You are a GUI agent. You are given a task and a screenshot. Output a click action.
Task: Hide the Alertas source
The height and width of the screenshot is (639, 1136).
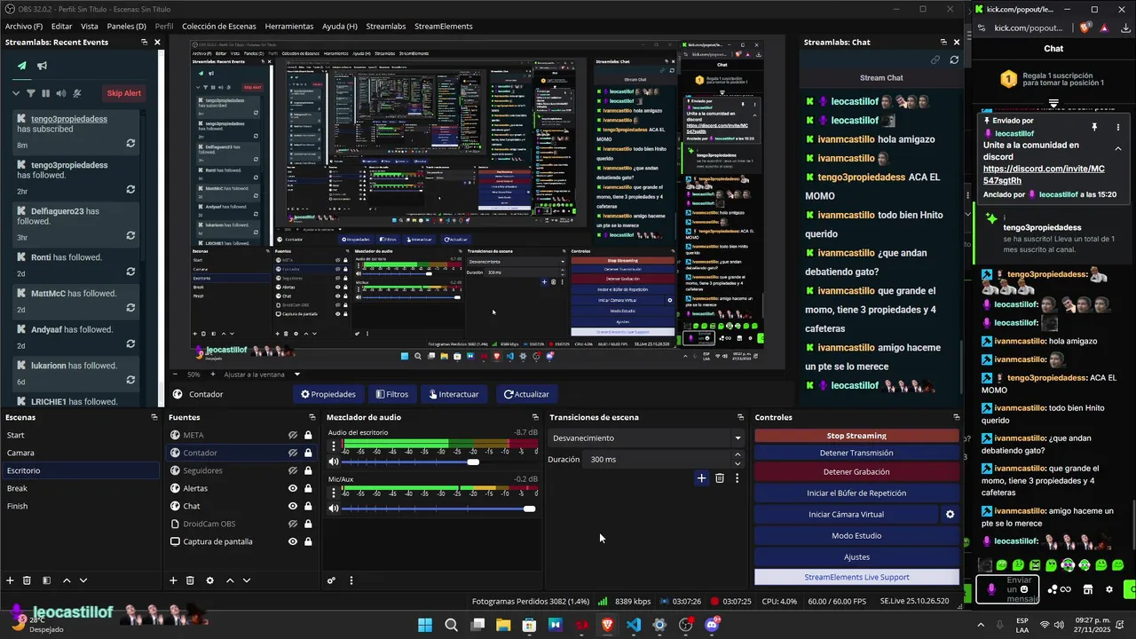pos(292,488)
